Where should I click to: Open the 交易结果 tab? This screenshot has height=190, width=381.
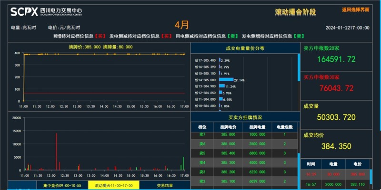(165, 185)
